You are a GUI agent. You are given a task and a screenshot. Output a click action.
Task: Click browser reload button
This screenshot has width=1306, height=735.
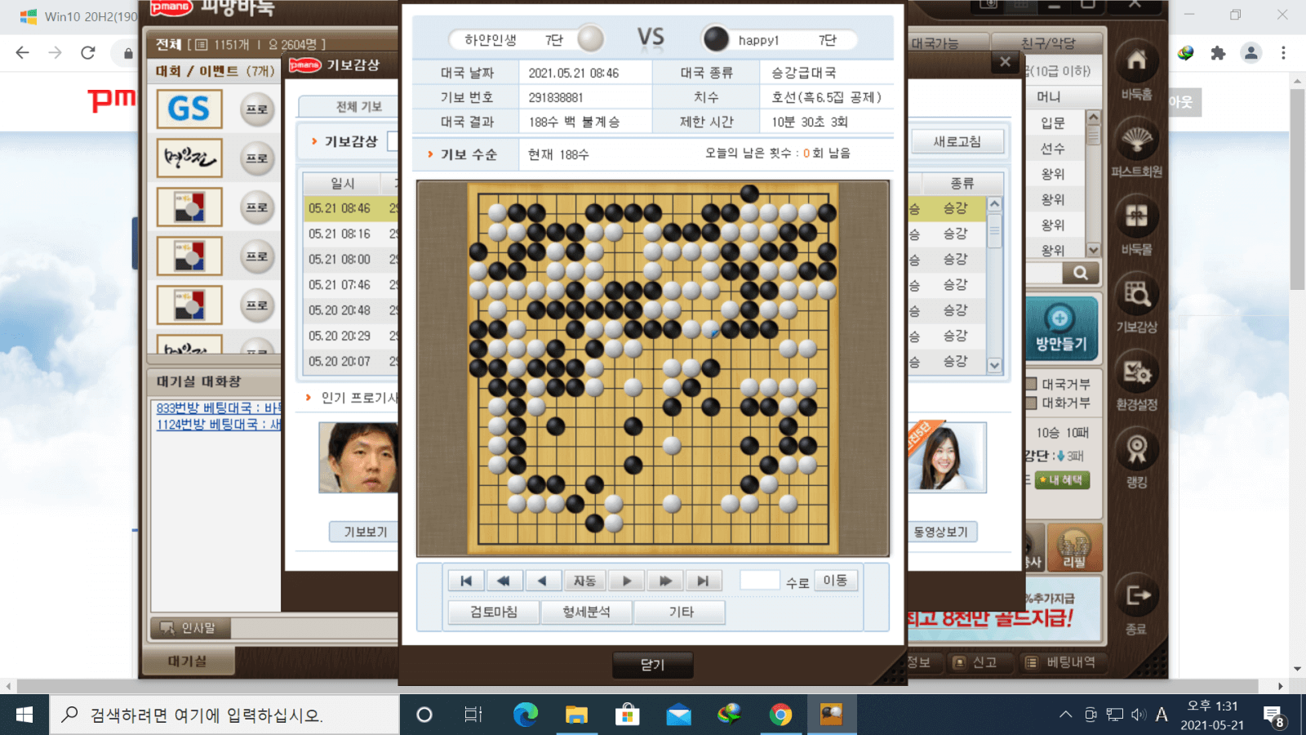(88, 53)
